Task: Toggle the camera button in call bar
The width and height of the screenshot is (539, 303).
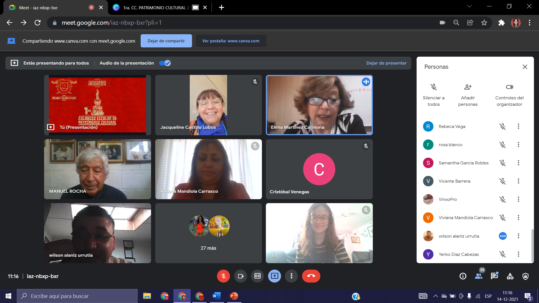Action: click(241, 276)
